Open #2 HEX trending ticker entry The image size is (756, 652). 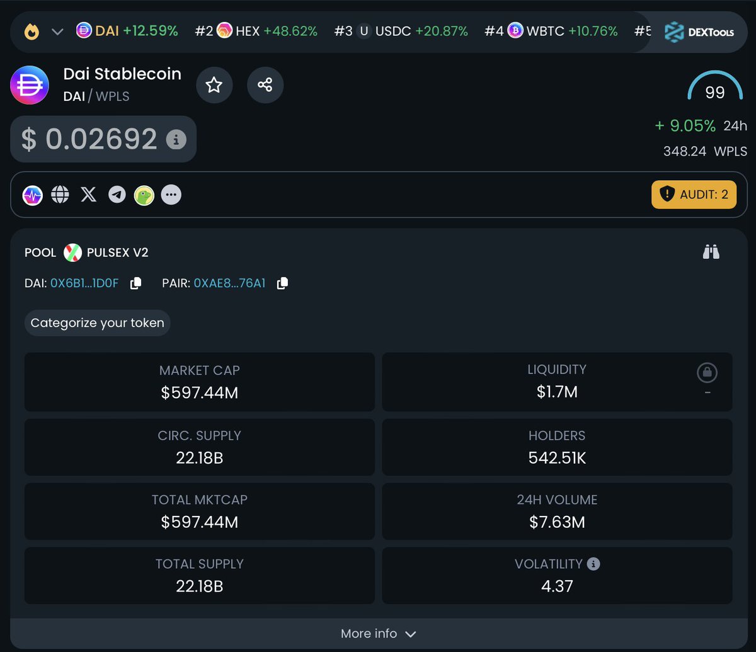256,30
